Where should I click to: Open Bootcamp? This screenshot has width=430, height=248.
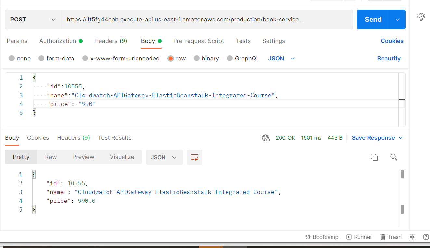pos(321,237)
